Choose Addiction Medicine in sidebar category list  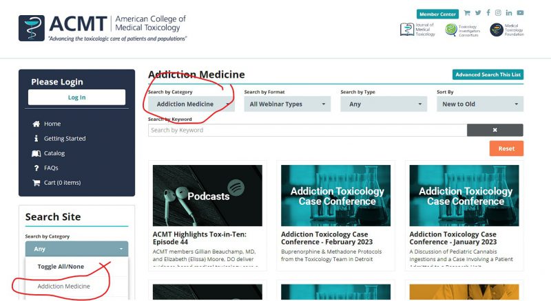[63, 287]
